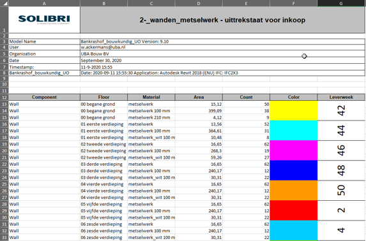Click the 'Bankrashof_bouwkundig_UO' cell in row 8
The height and width of the screenshot is (241, 366).
[44, 73]
